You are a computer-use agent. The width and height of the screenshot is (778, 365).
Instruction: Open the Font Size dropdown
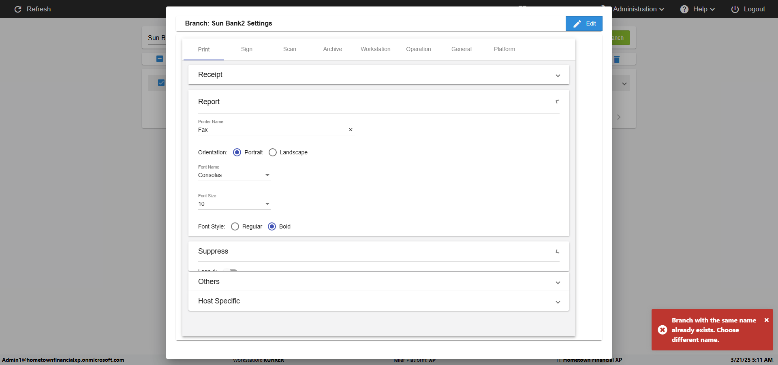click(x=234, y=204)
